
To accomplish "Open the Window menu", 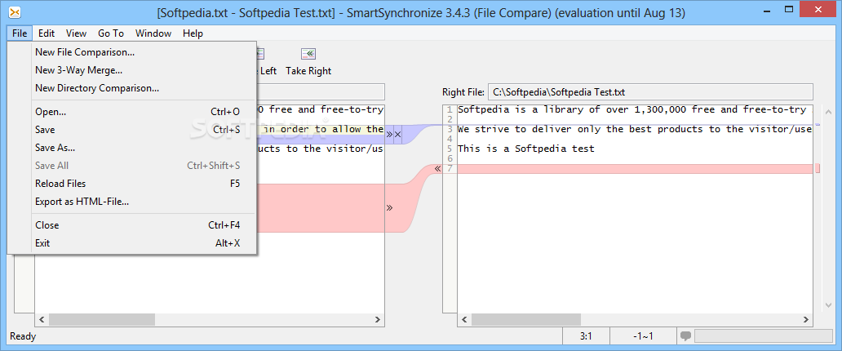I will click(x=153, y=33).
